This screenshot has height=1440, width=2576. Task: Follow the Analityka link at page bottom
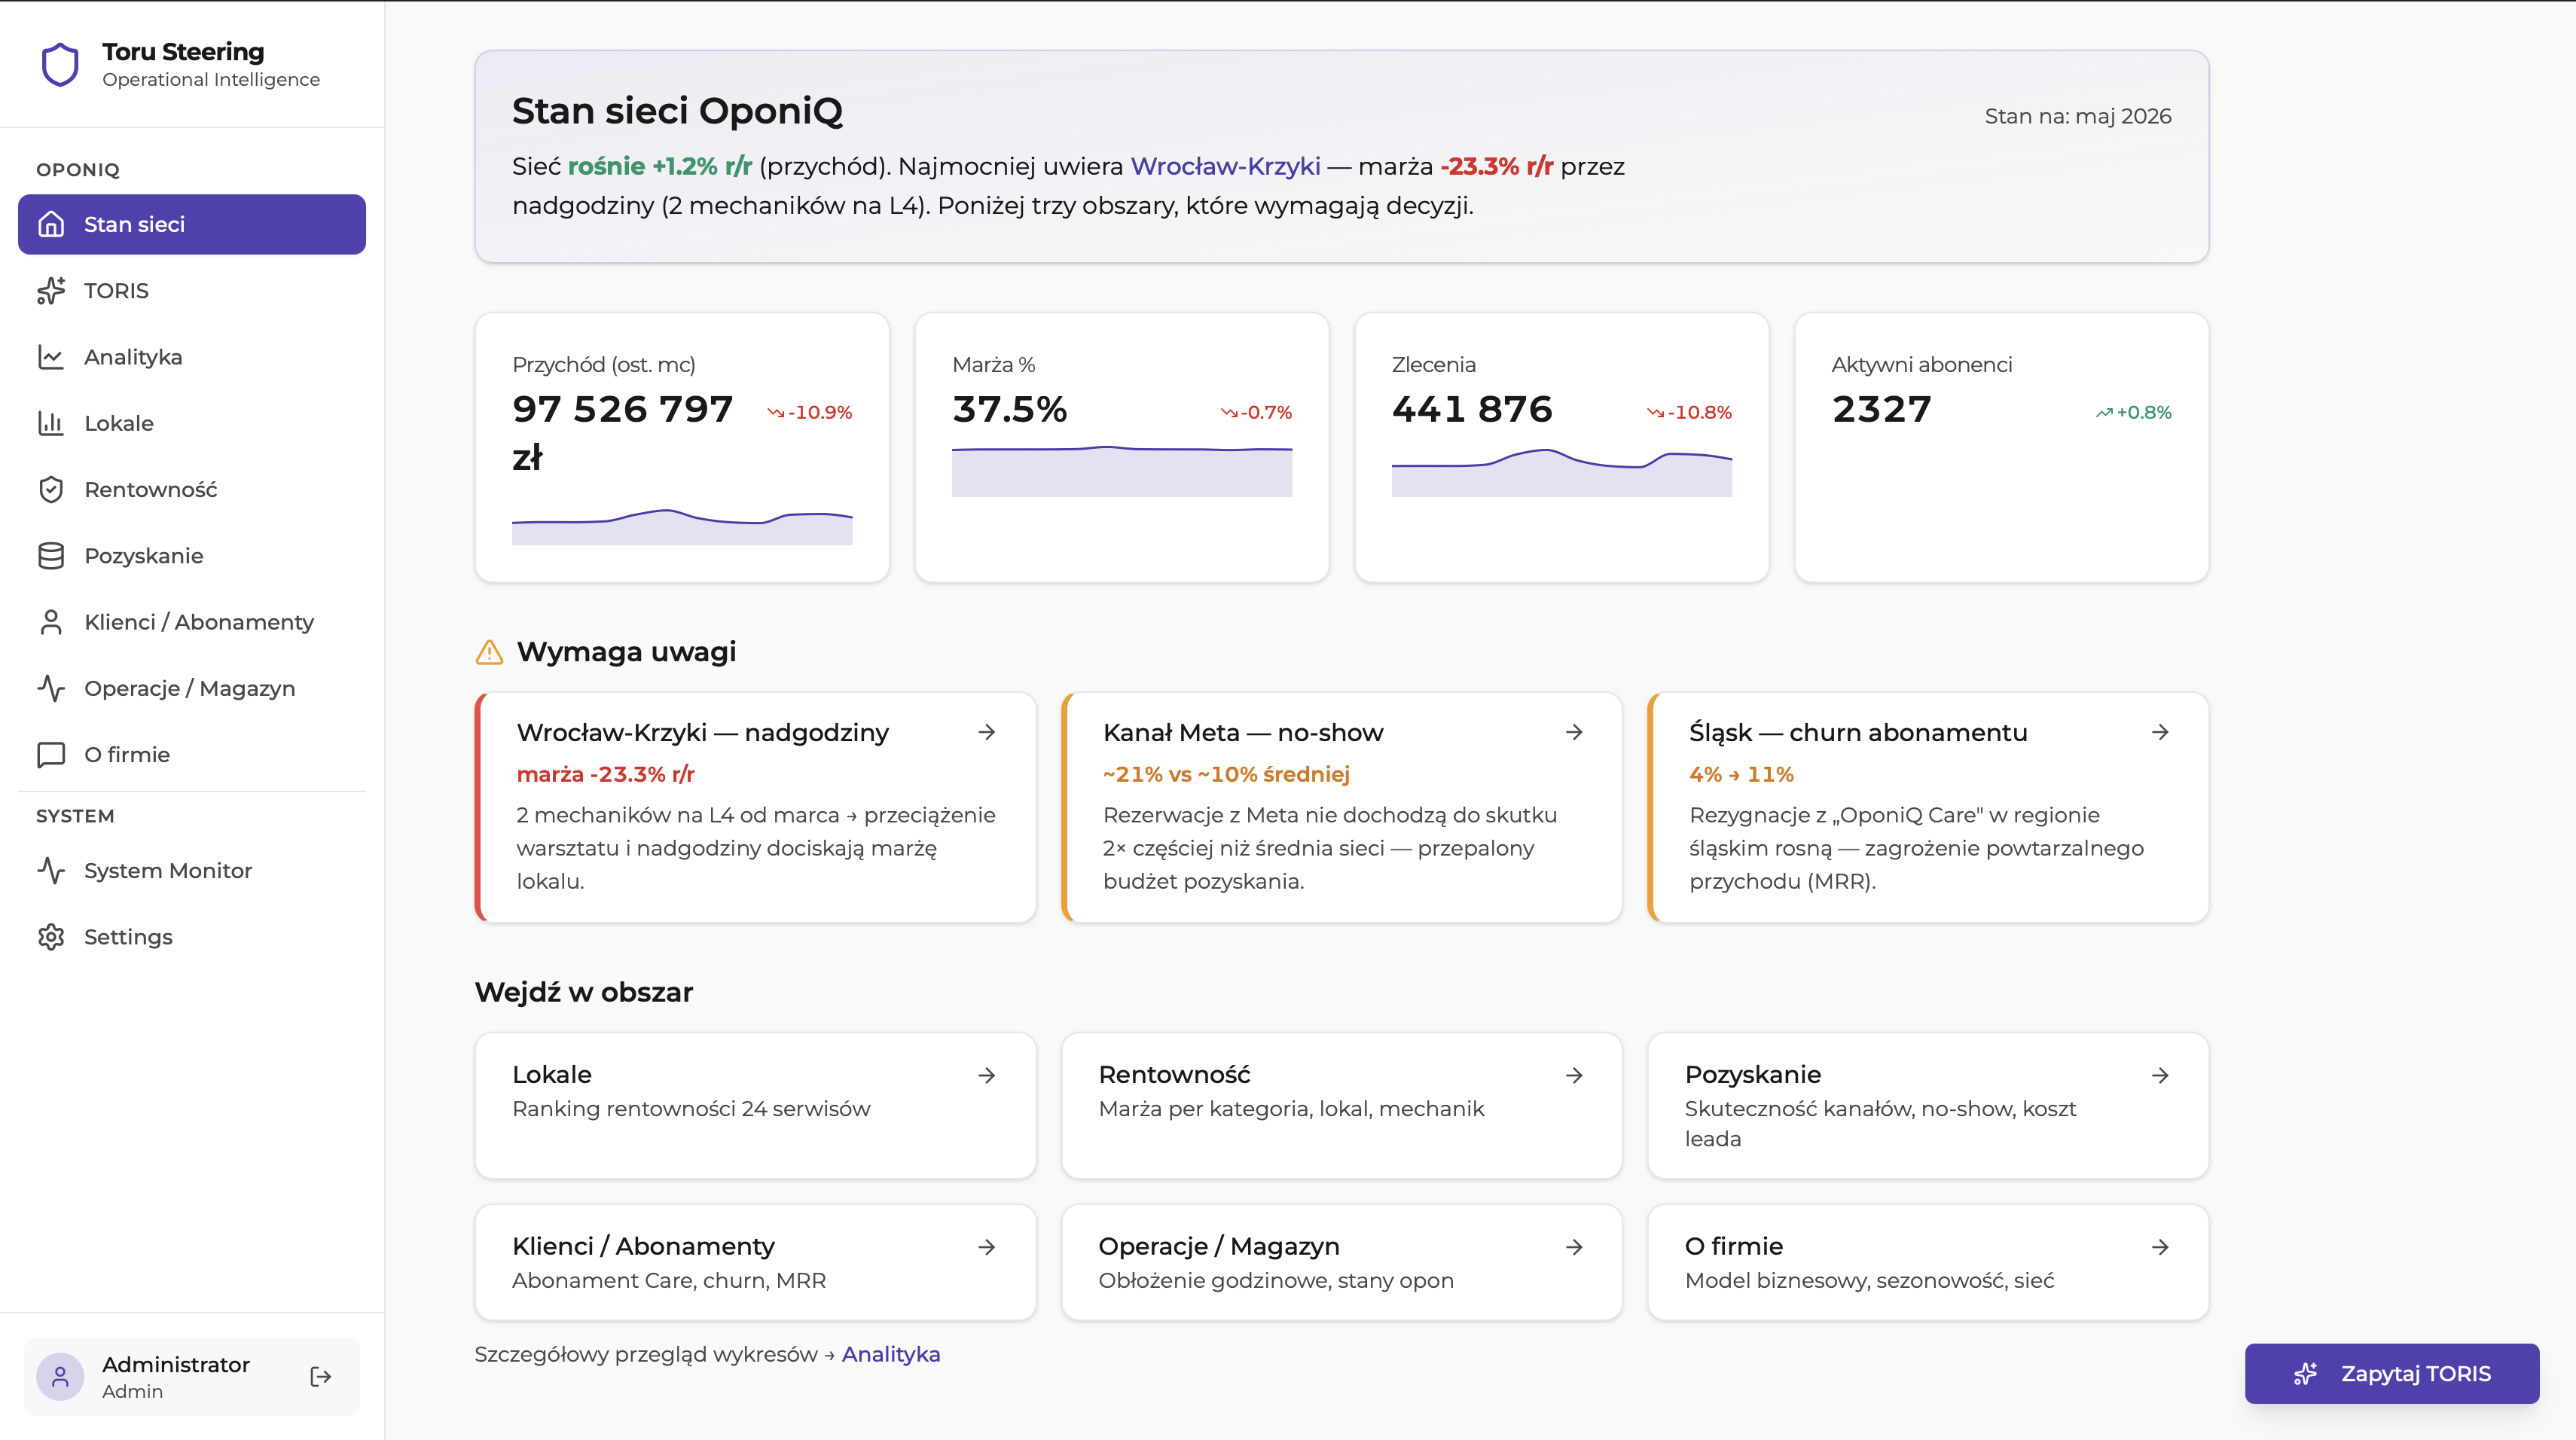click(890, 1354)
